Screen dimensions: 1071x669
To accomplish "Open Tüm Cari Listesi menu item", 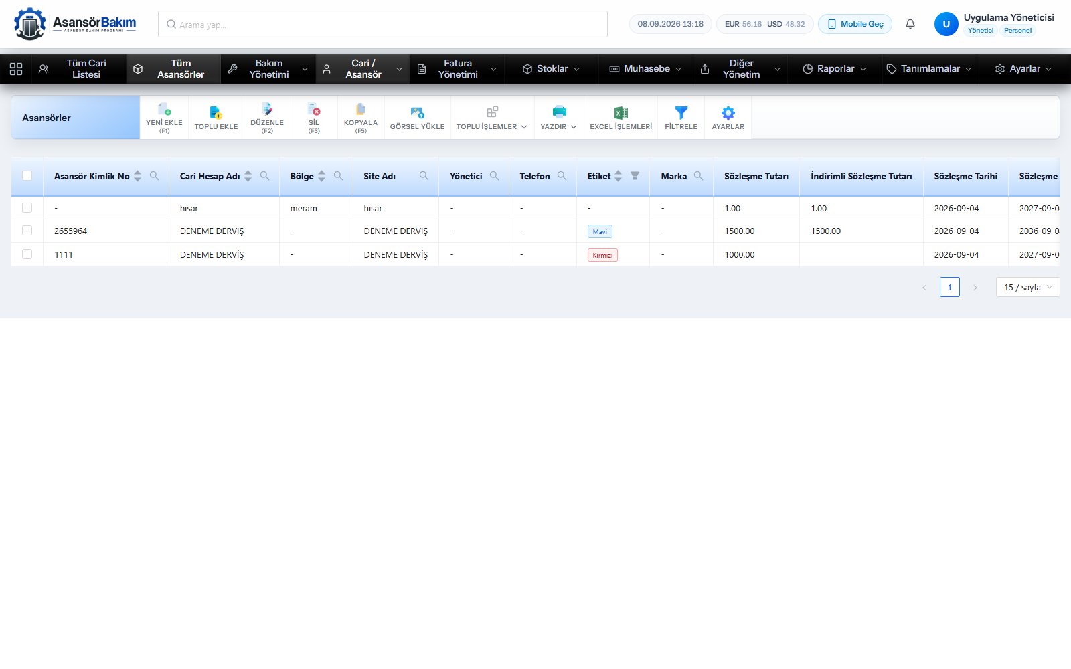I will pyautogui.click(x=78, y=69).
